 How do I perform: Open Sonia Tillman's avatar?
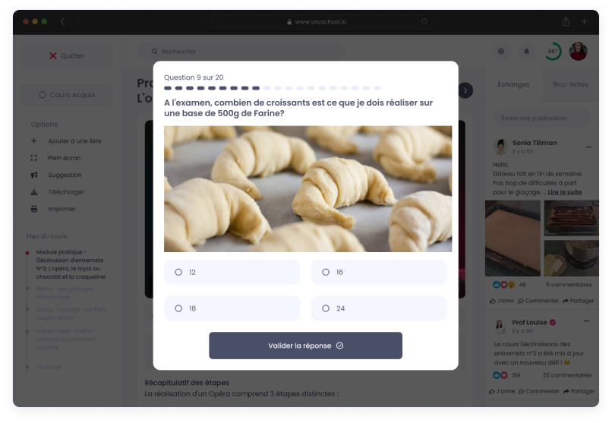click(500, 147)
